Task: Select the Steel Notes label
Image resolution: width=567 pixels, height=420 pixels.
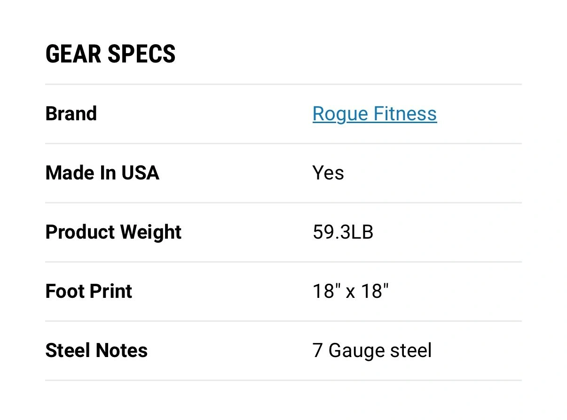Action: click(96, 350)
